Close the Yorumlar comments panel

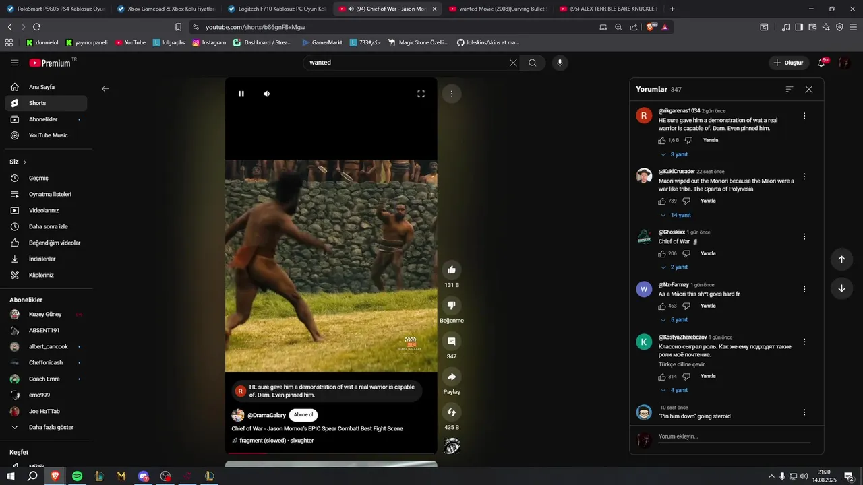pos(809,89)
